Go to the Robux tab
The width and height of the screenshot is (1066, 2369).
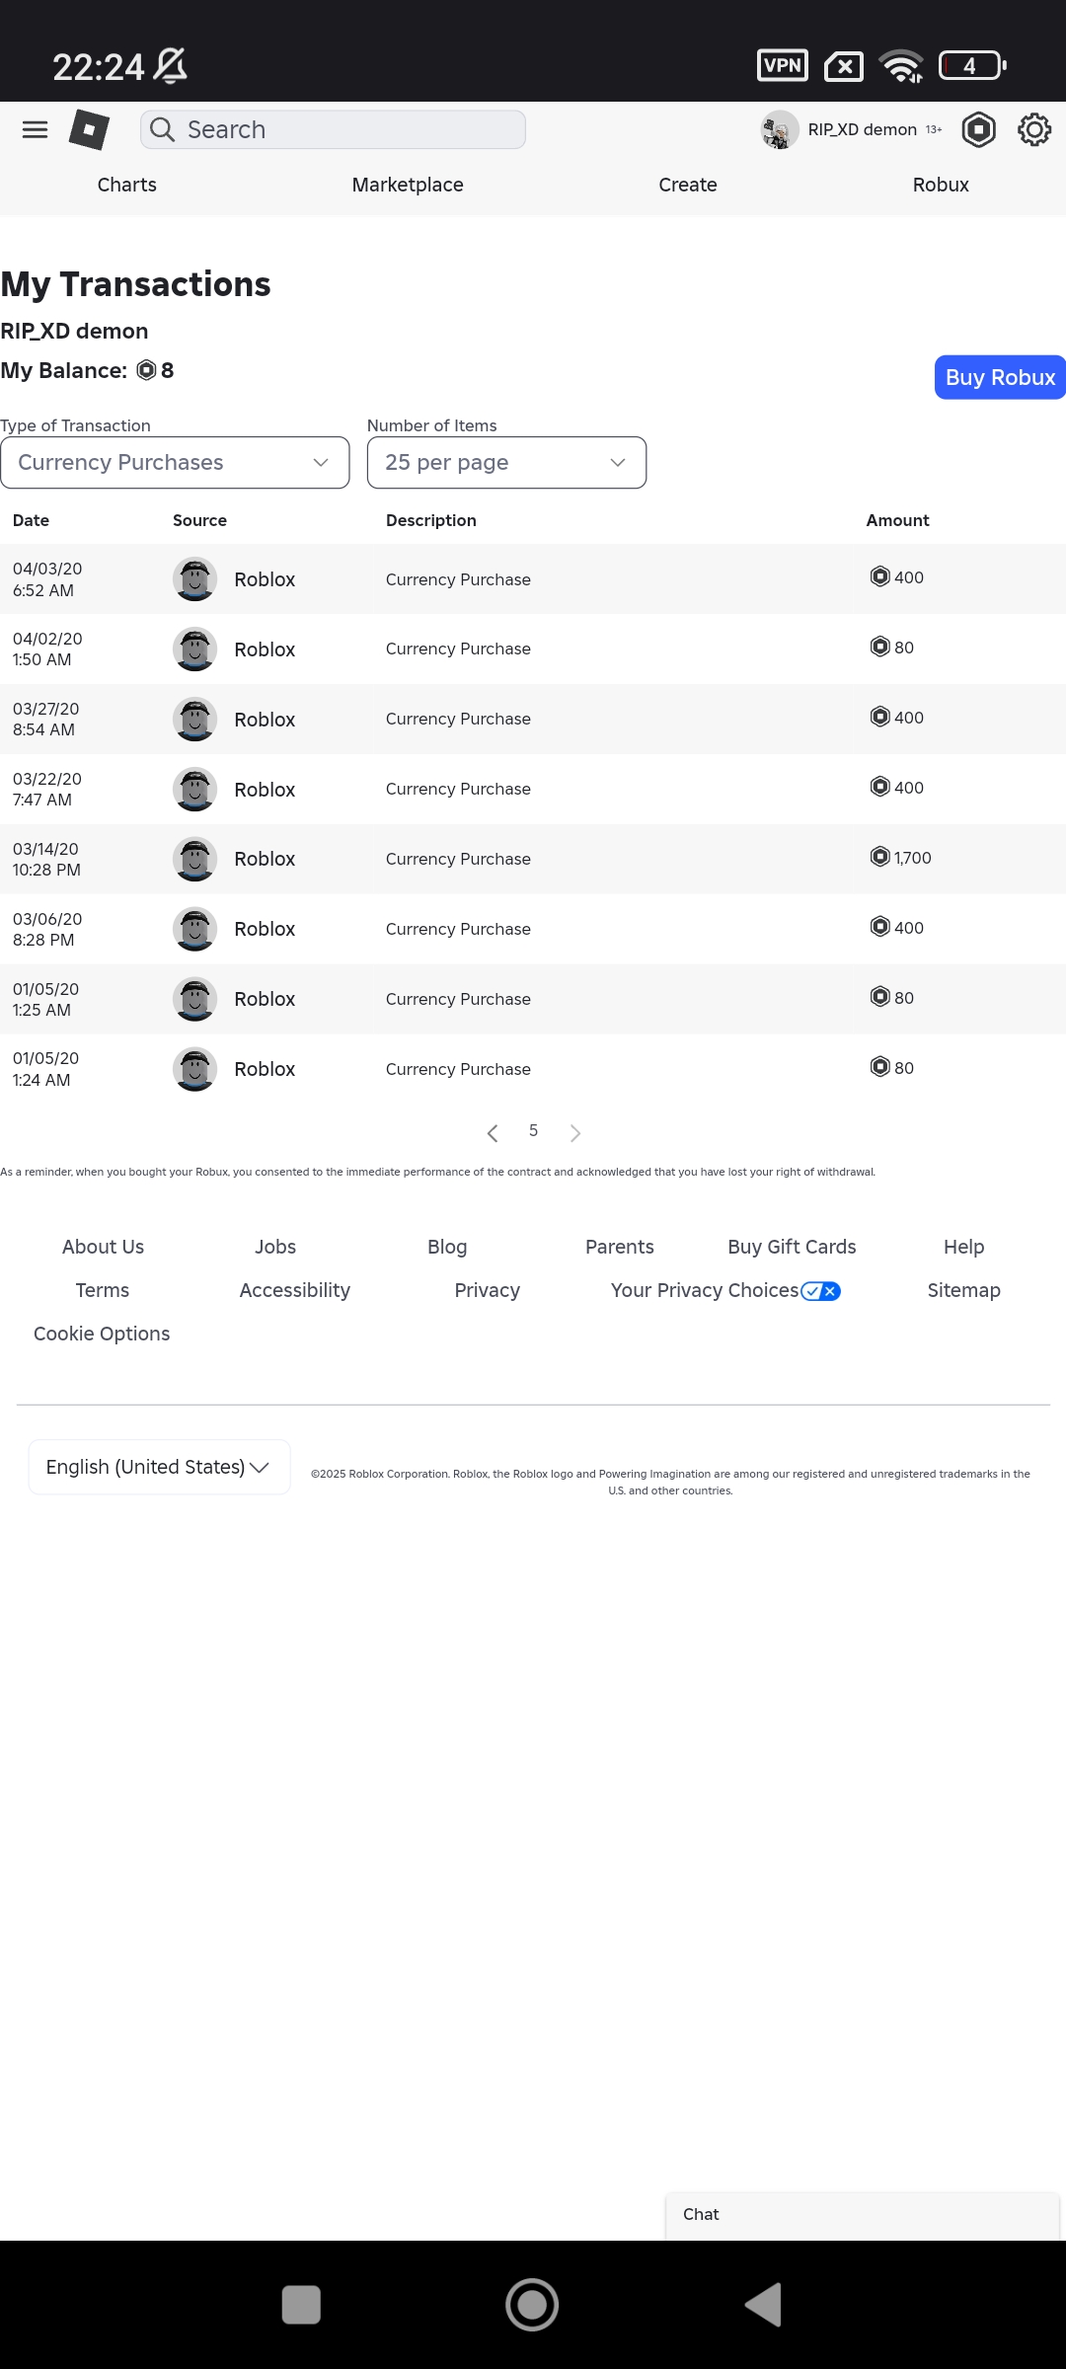[x=941, y=185]
